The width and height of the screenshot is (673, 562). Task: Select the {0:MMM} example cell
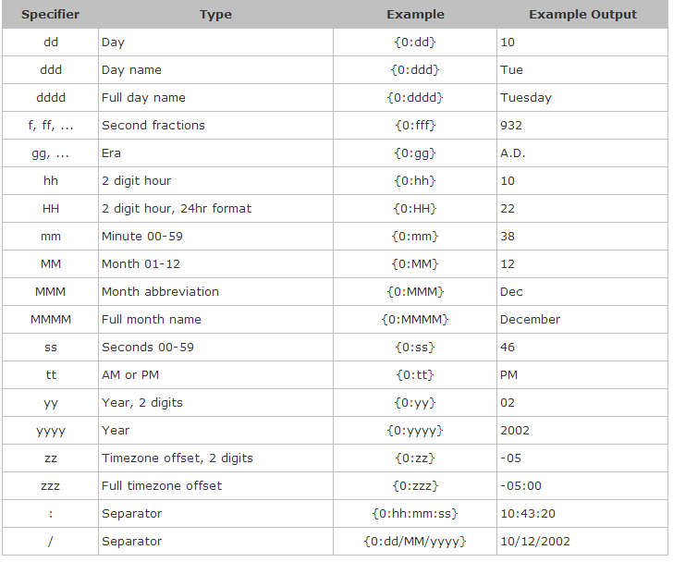[x=415, y=292]
